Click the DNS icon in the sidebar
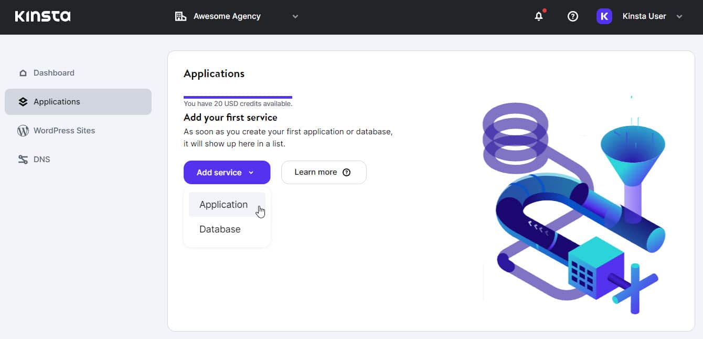703x339 pixels. point(23,159)
